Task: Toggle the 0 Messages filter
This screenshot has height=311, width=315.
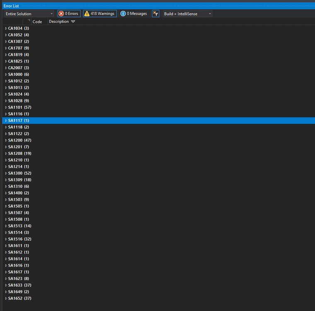Action: [x=134, y=14]
